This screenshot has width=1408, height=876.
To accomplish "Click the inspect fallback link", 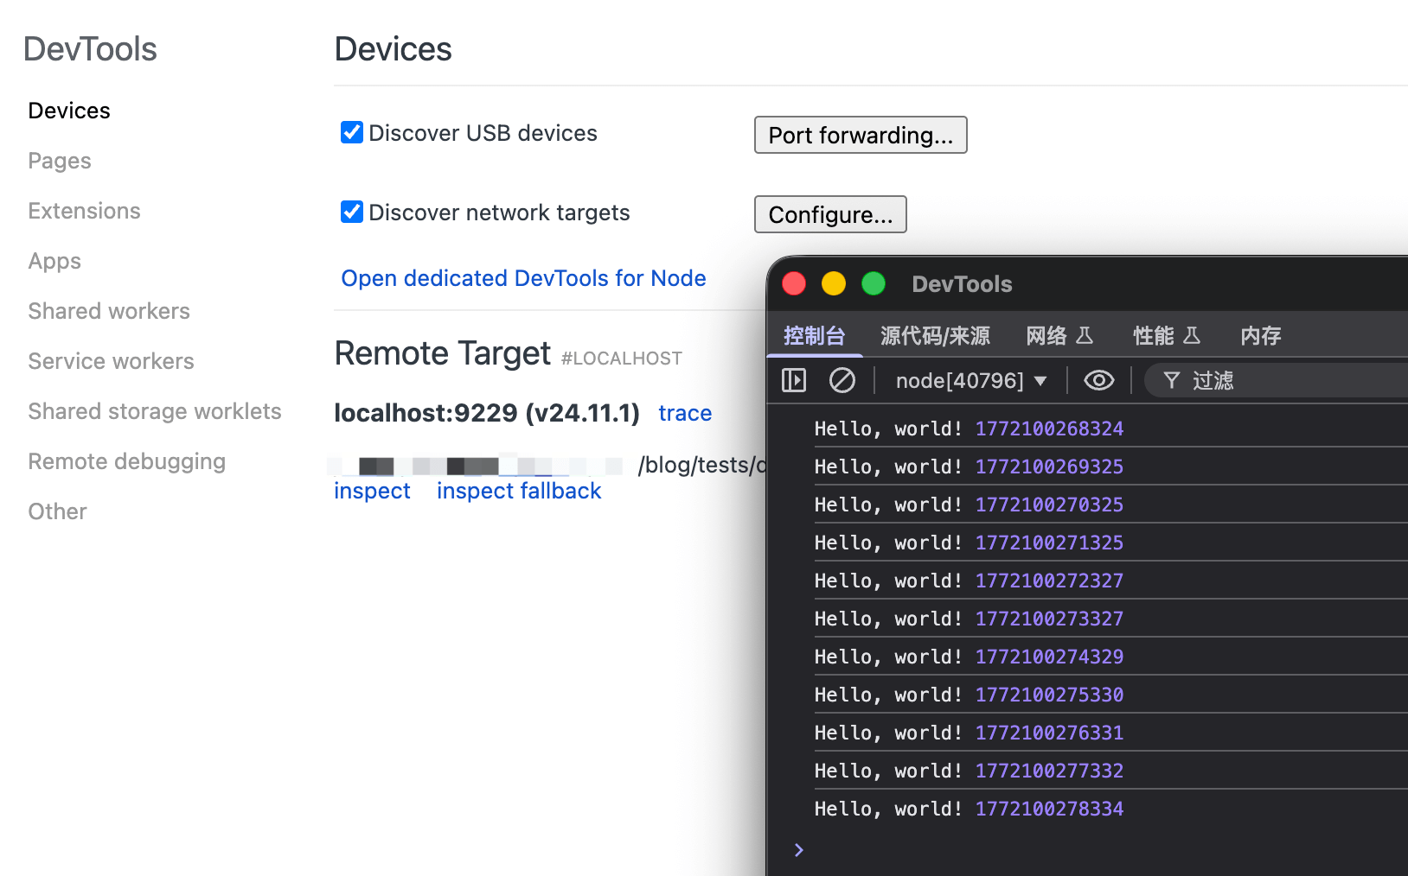I will pos(518,491).
